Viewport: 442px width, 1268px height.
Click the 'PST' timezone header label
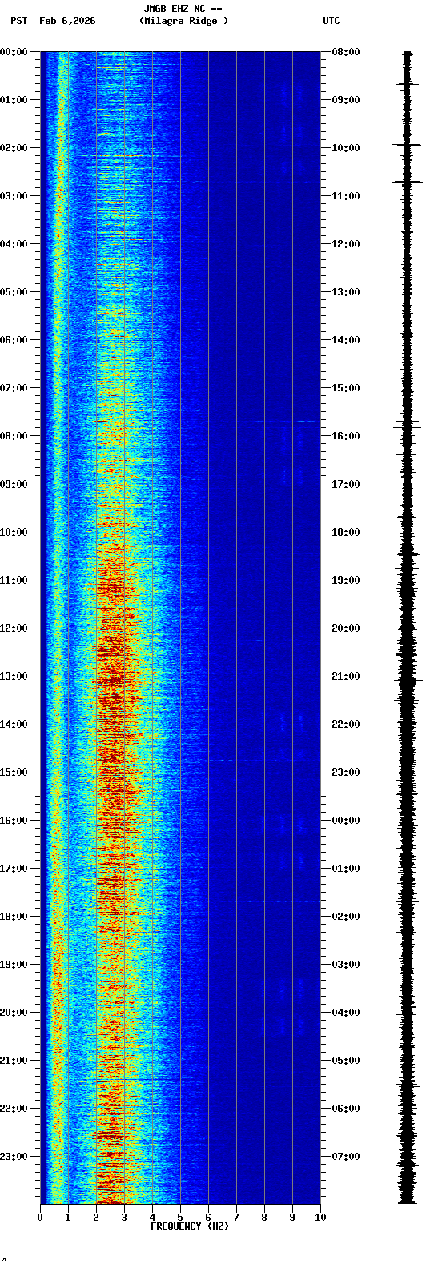point(19,21)
